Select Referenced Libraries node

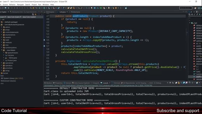[x=9, y=81]
